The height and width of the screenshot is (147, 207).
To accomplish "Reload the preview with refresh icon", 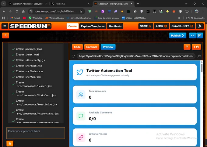I will [73, 56].
